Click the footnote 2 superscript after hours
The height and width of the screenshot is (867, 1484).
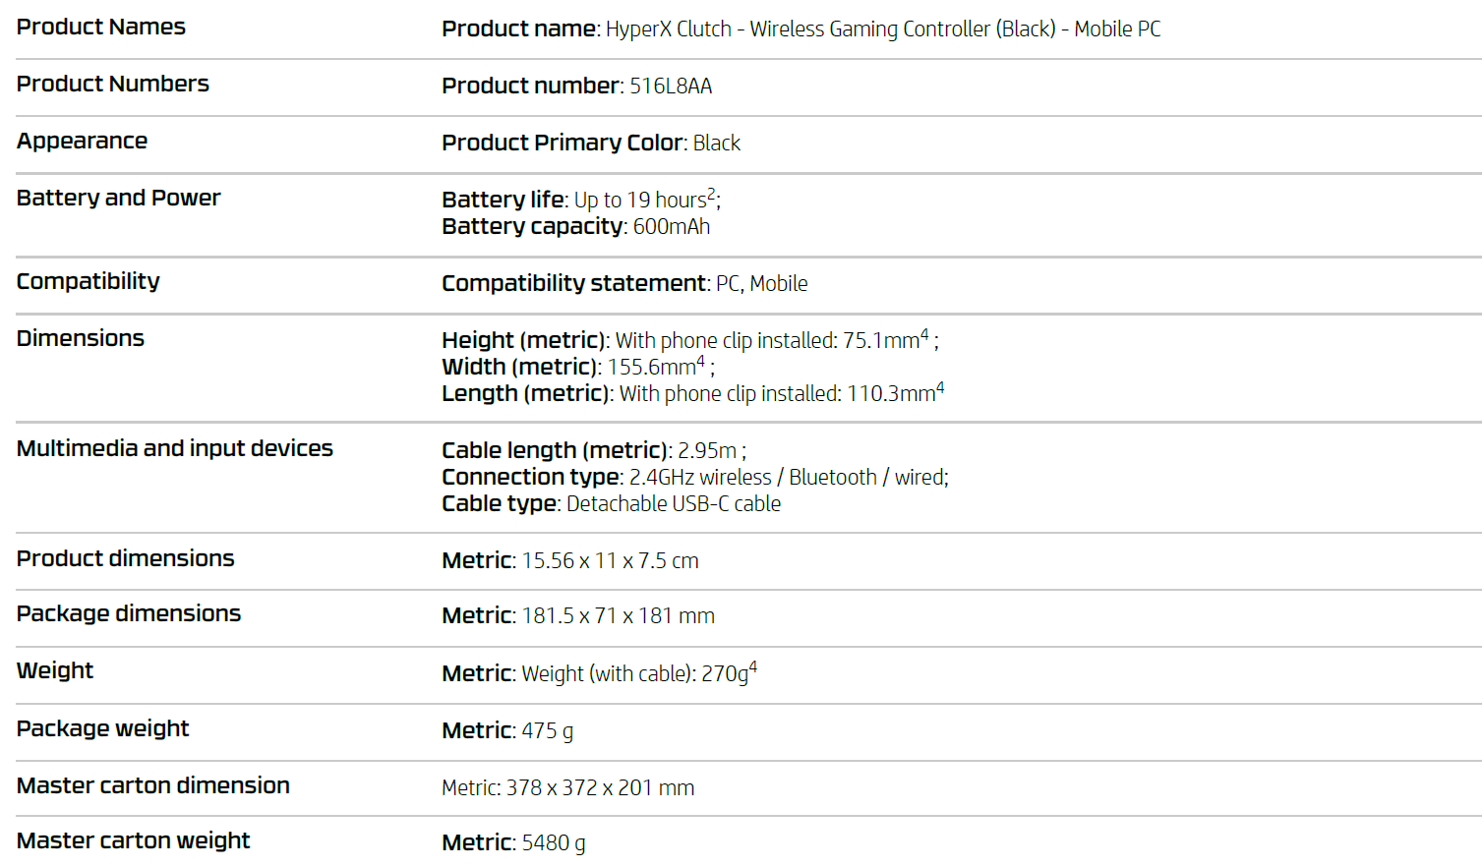[712, 194]
